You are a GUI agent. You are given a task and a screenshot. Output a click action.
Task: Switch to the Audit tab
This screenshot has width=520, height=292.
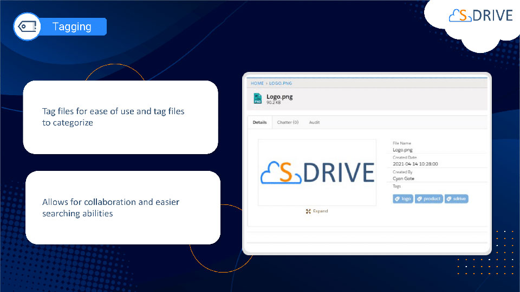pyautogui.click(x=314, y=123)
